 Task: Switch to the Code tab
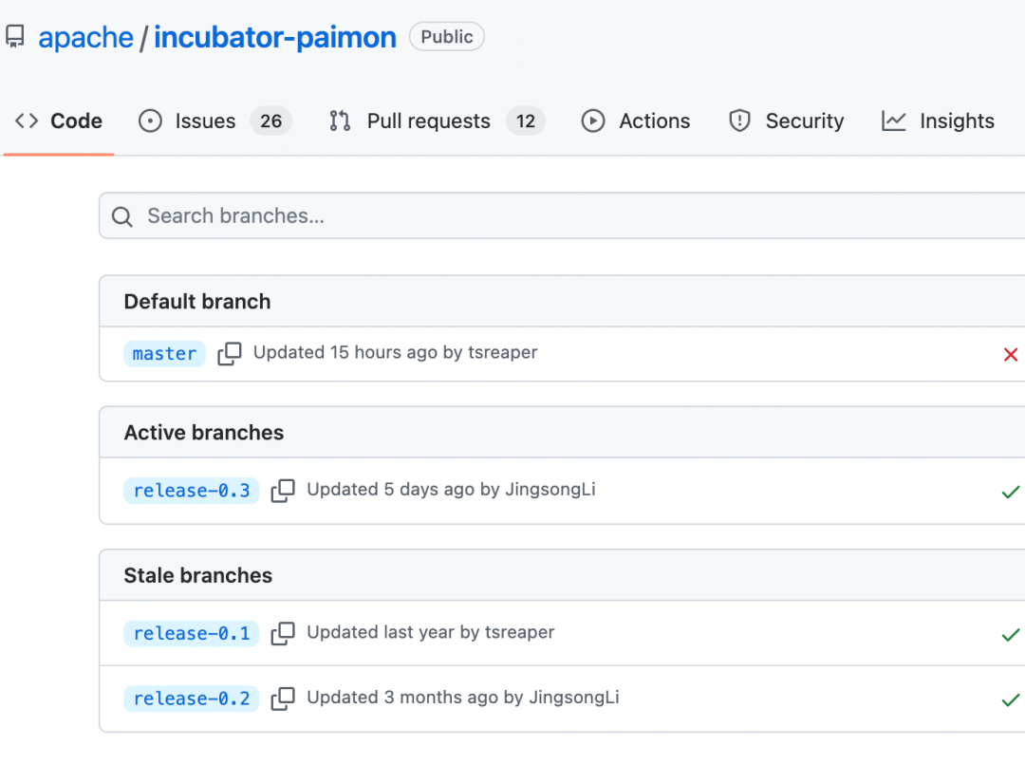[x=59, y=121]
